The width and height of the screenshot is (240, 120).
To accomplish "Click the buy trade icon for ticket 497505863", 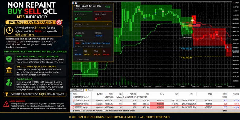I will pos(74,104).
